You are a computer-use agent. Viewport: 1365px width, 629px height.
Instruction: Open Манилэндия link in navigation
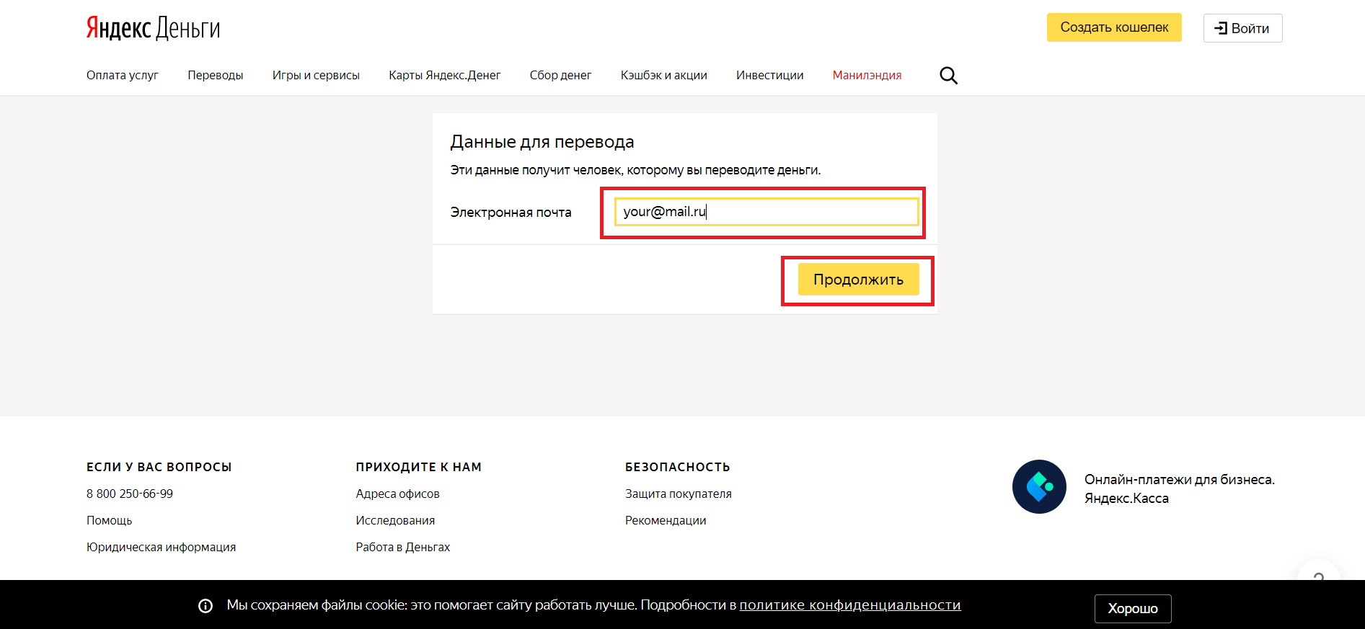[x=867, y=75]
